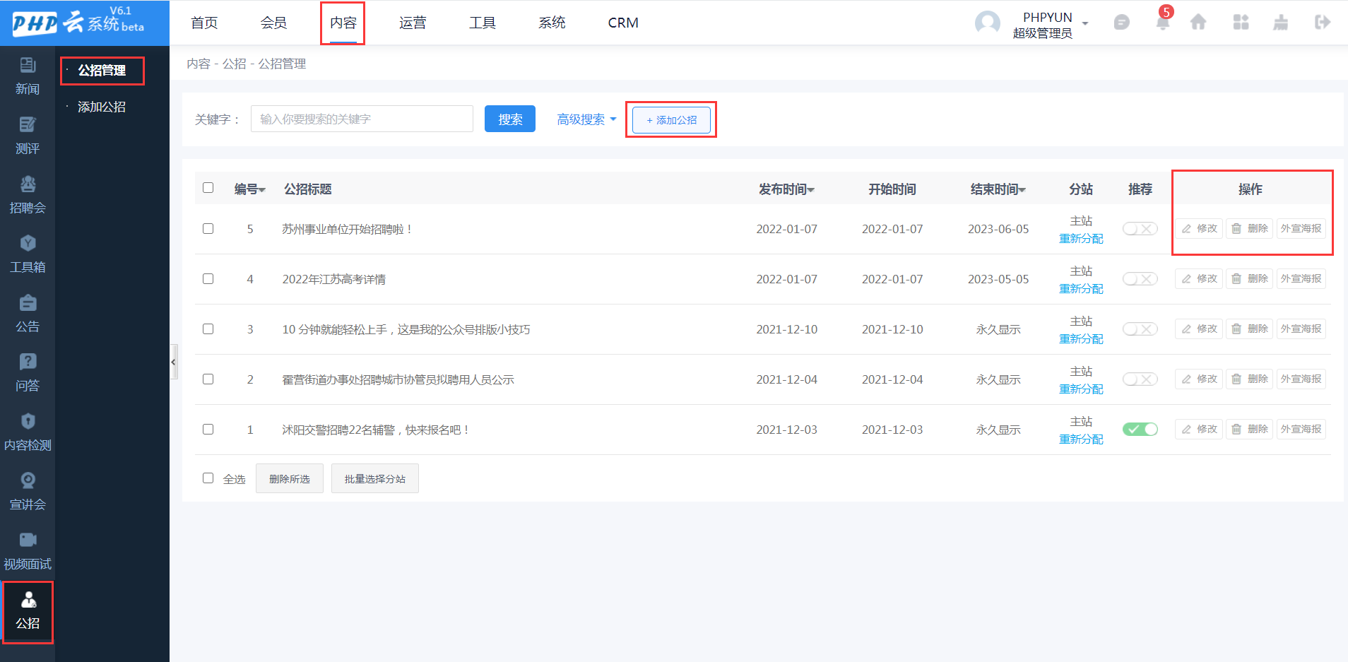Delete the 10 分钟就能轻松上手 entry
1348x662 pixels.
click(1249, 329)
